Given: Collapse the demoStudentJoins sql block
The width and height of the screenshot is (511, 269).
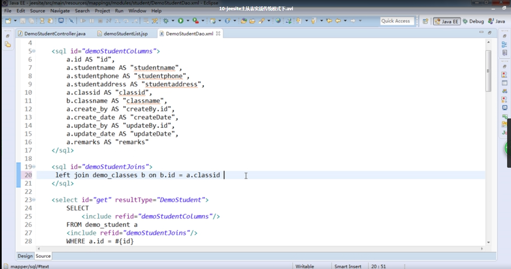Looking at the screenshot, I should click(34, 167).
